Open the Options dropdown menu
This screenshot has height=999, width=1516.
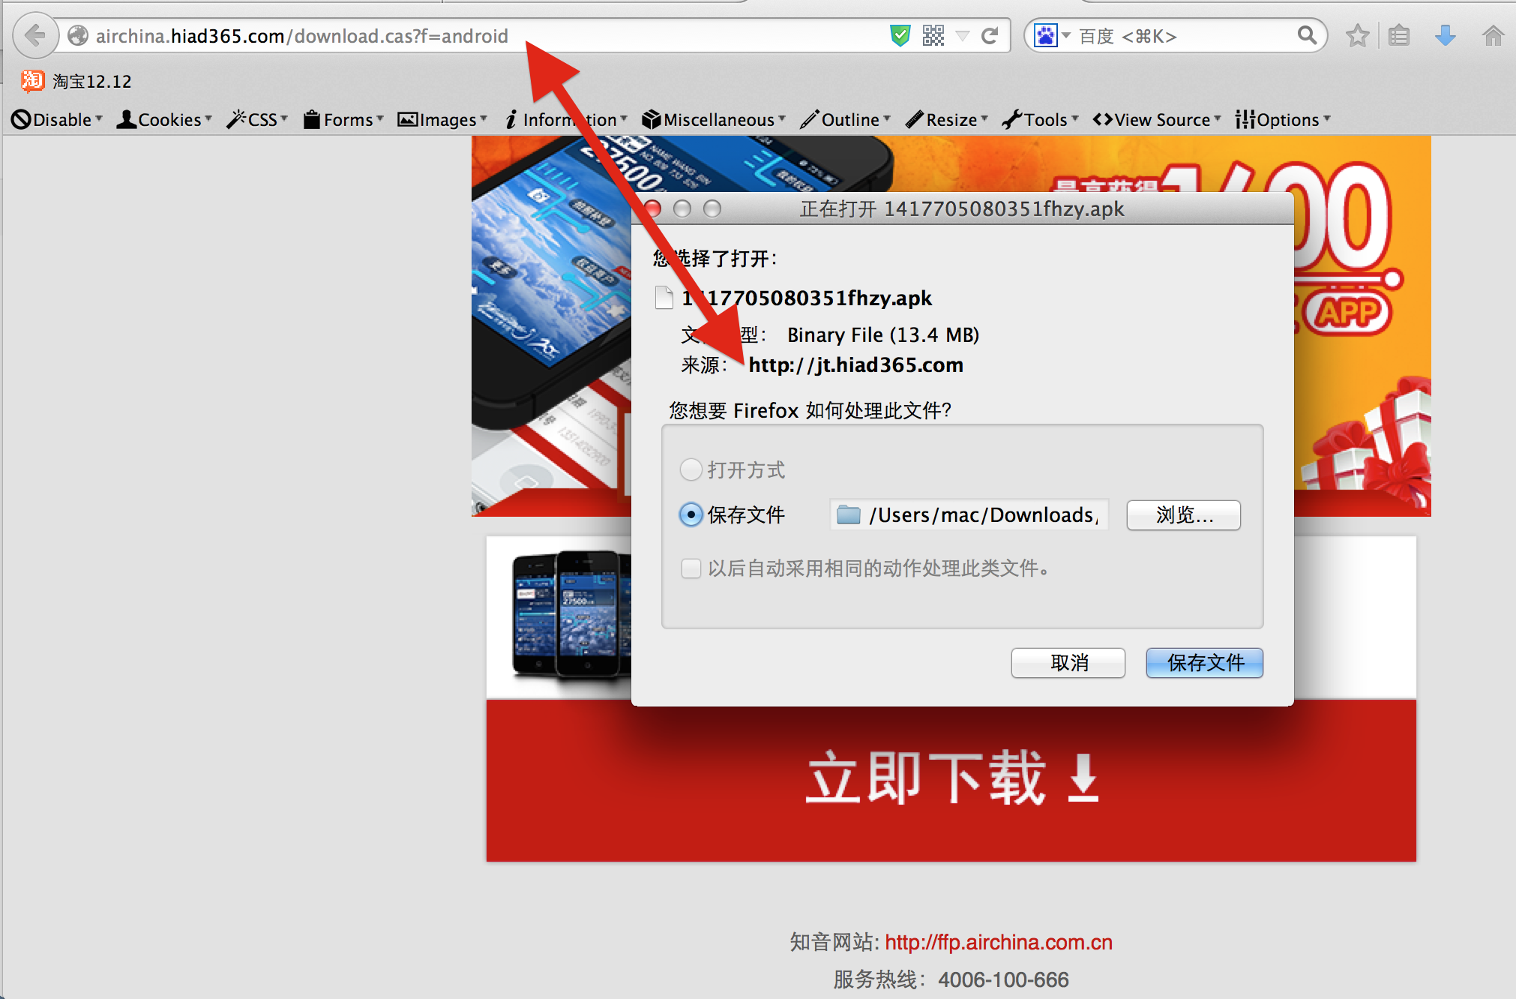coord(1283,119)
